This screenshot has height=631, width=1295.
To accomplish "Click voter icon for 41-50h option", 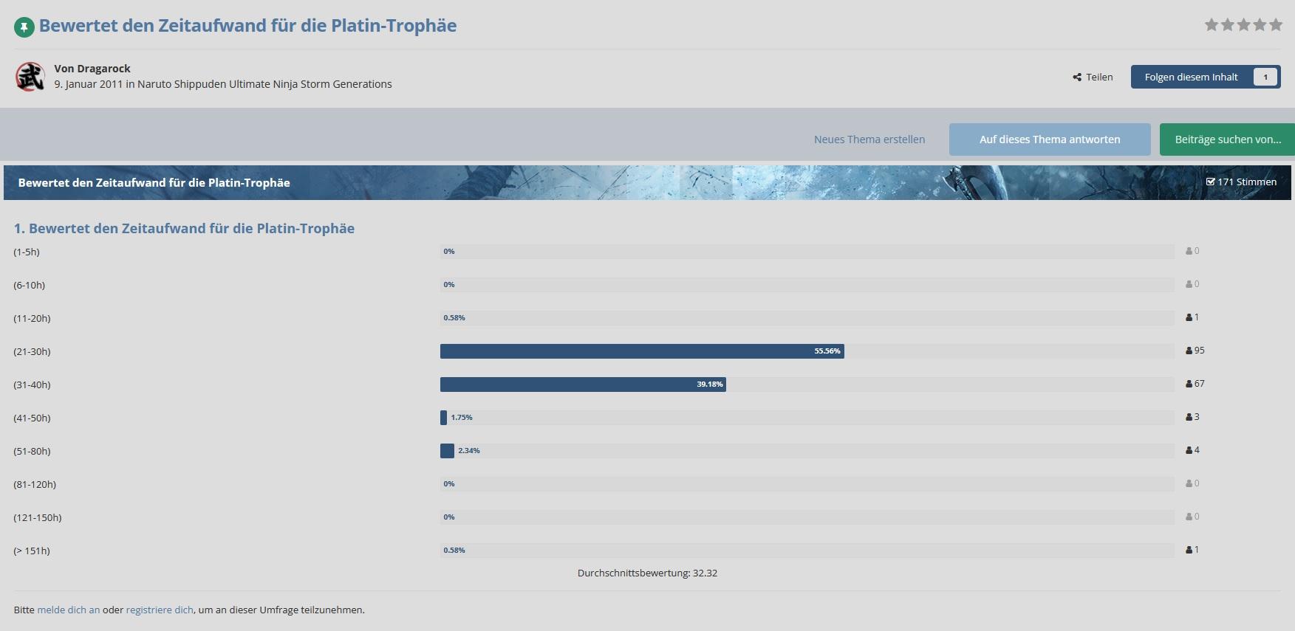I will pos(1189,417).
